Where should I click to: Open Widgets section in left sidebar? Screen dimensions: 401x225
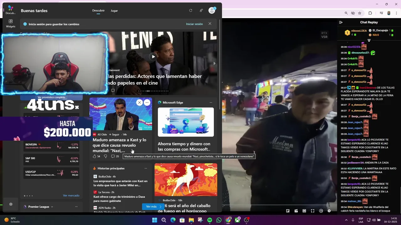10,23
